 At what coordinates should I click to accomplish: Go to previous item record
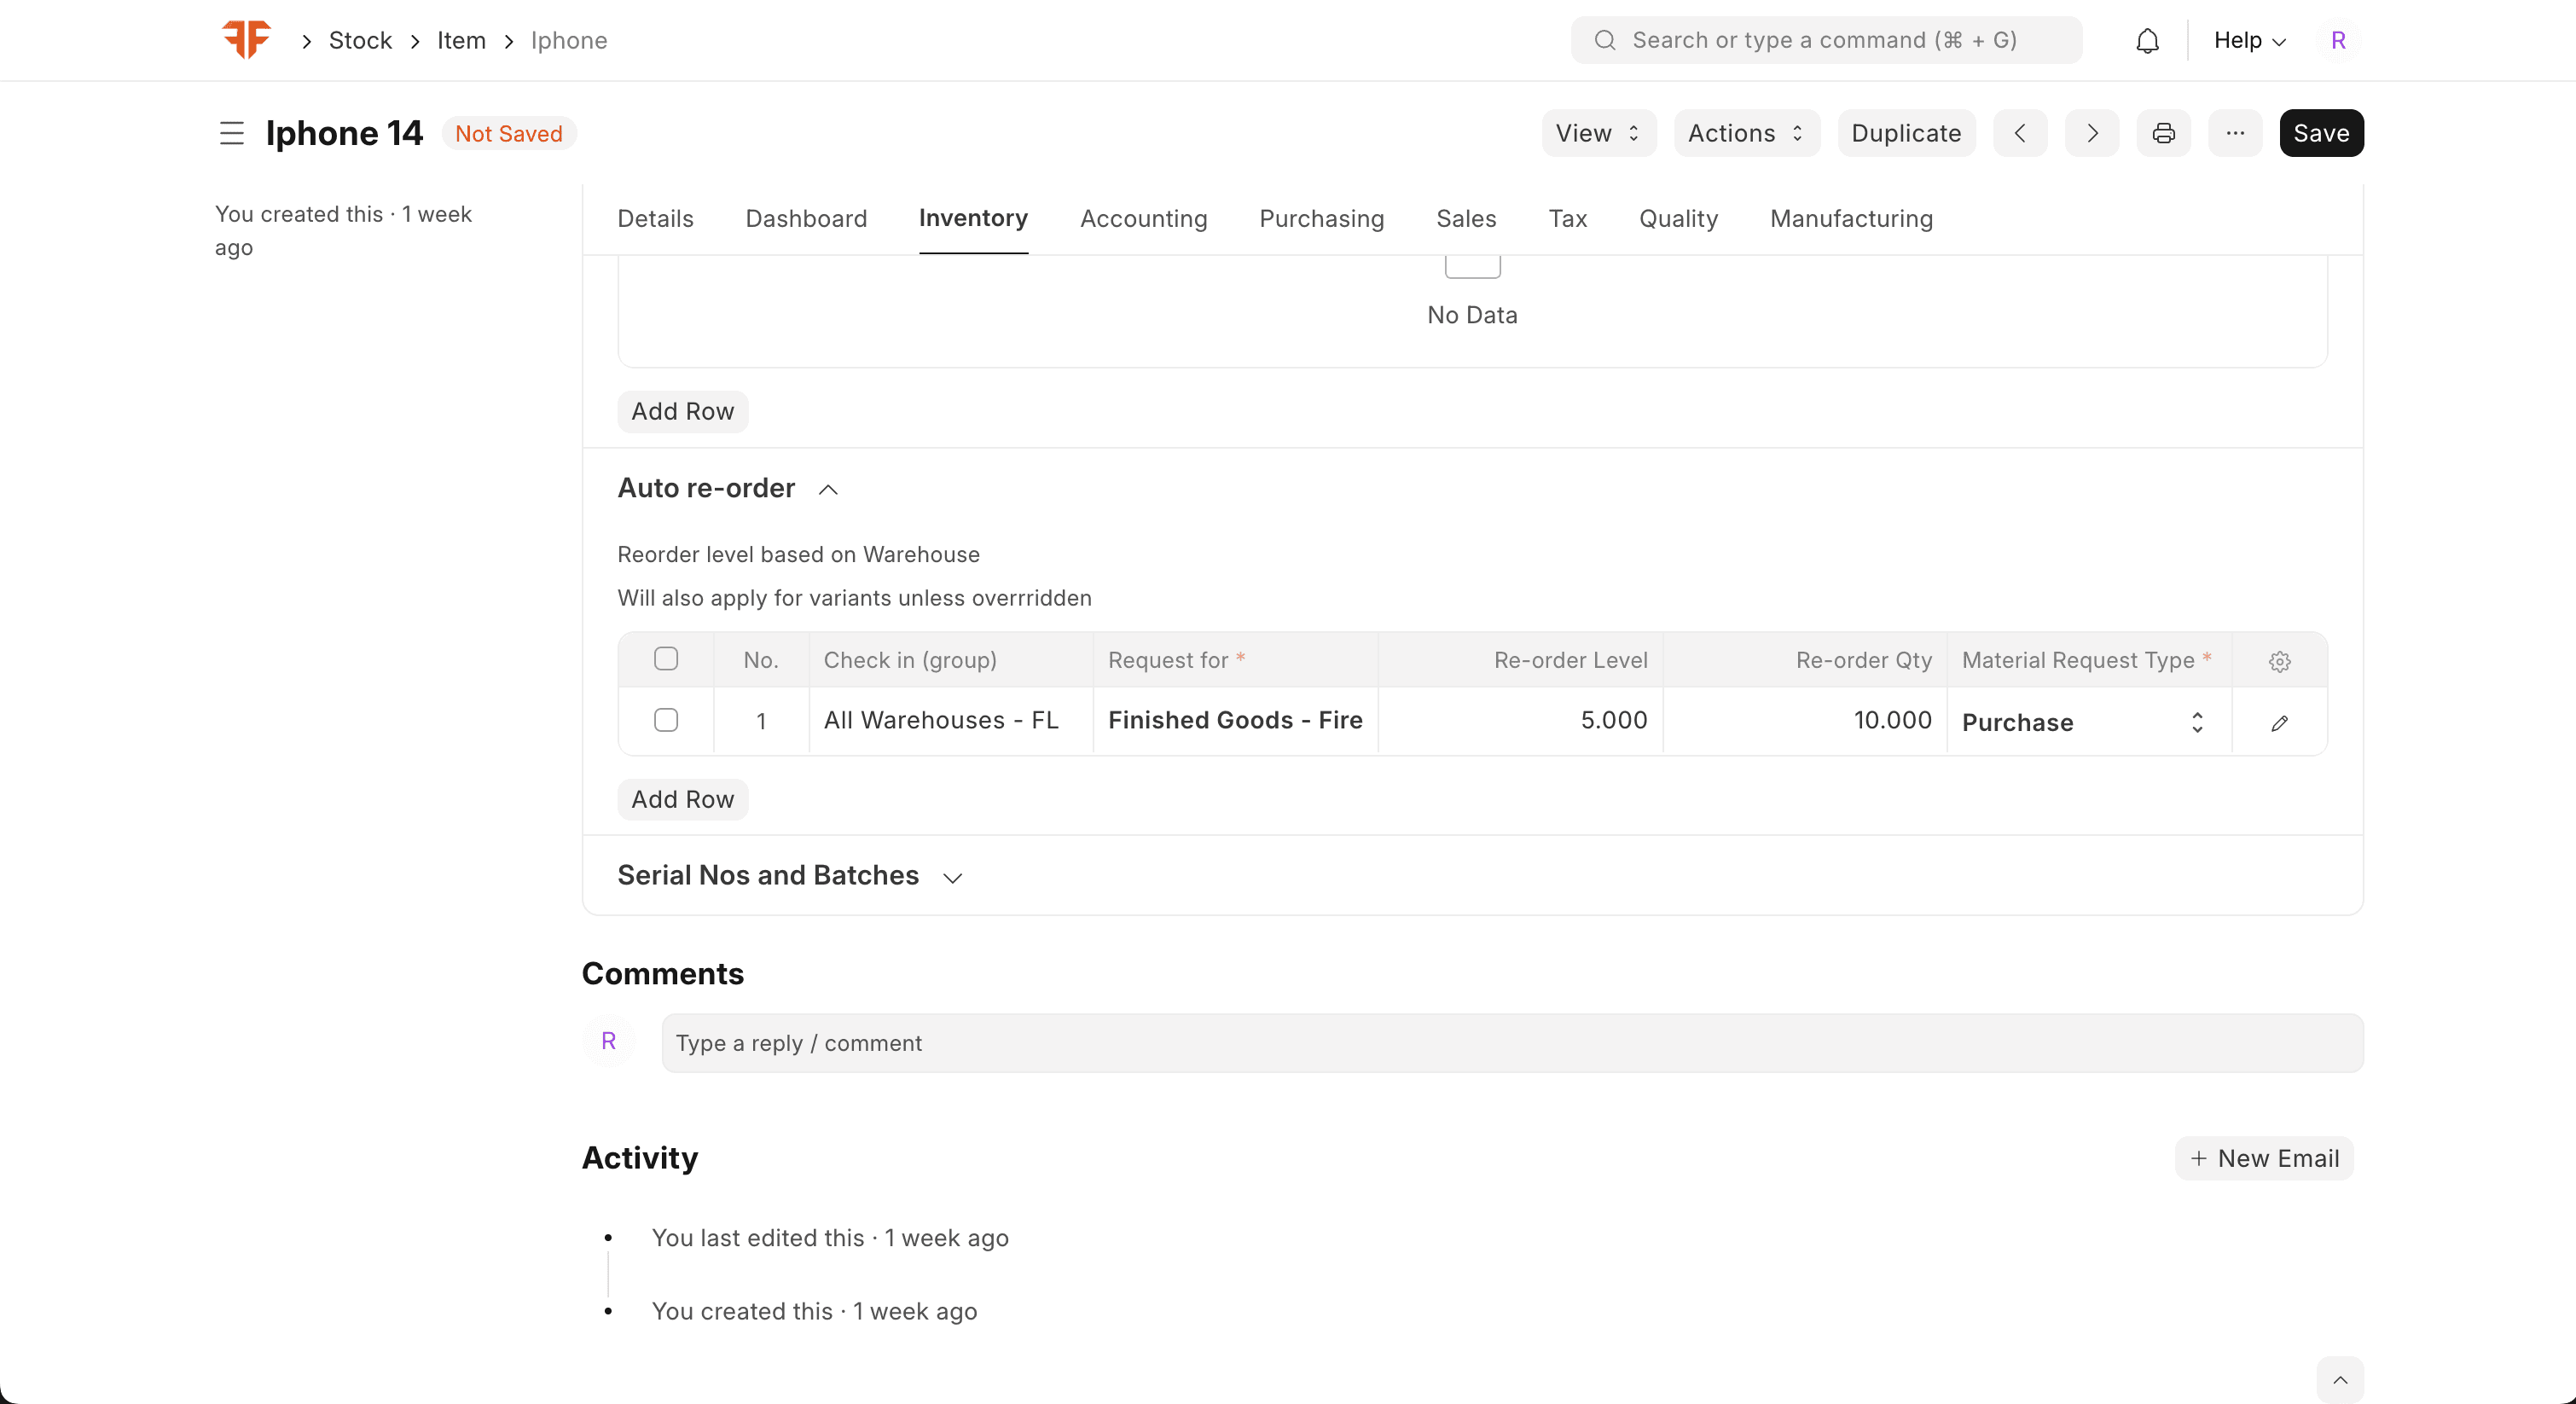(x=2020, y=133)
